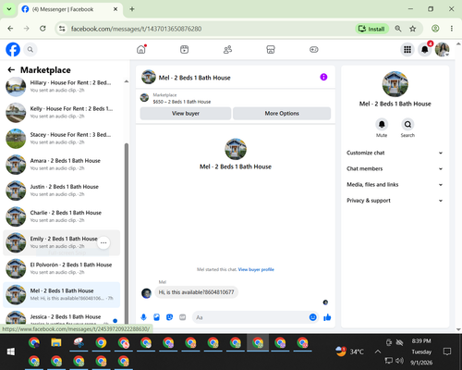Open the Gaming controller icon

[314, 49]
